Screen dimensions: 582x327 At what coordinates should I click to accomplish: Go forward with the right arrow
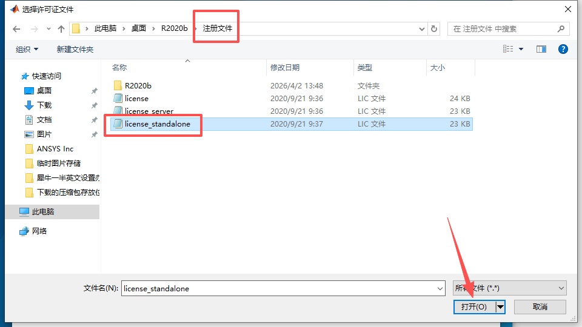pos(34,29)
